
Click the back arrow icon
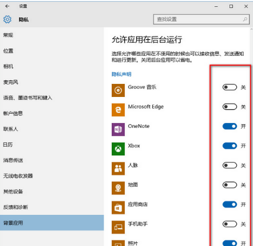click(x=7, y=6)
